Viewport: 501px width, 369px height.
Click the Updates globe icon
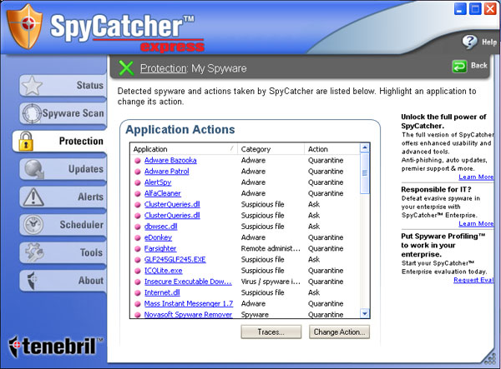pyautogui.click(x=34, y=169)
